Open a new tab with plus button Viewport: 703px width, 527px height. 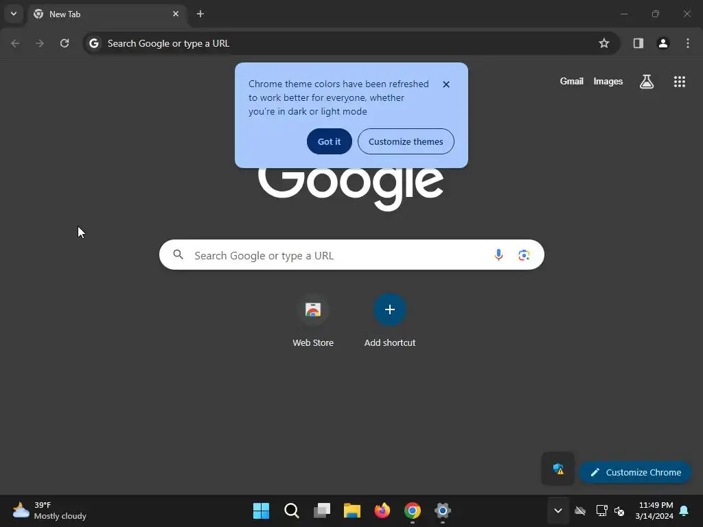[x=200, y=14]
